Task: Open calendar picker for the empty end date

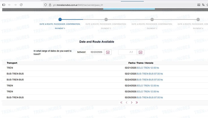Action: [x=140, y=52]
